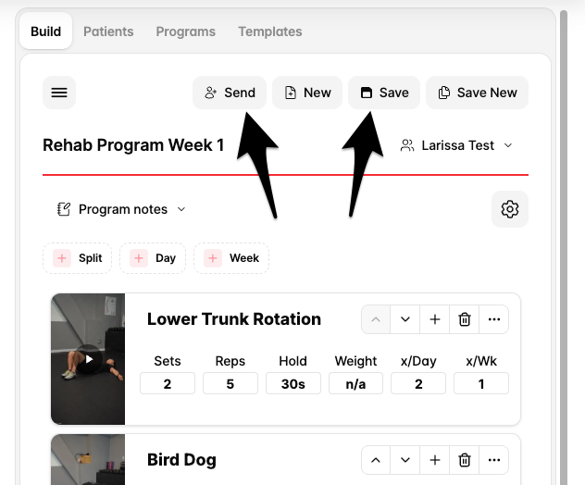Select the Bird Dog exercise title
The image size is (585, 485).
(x=181, y=460)
